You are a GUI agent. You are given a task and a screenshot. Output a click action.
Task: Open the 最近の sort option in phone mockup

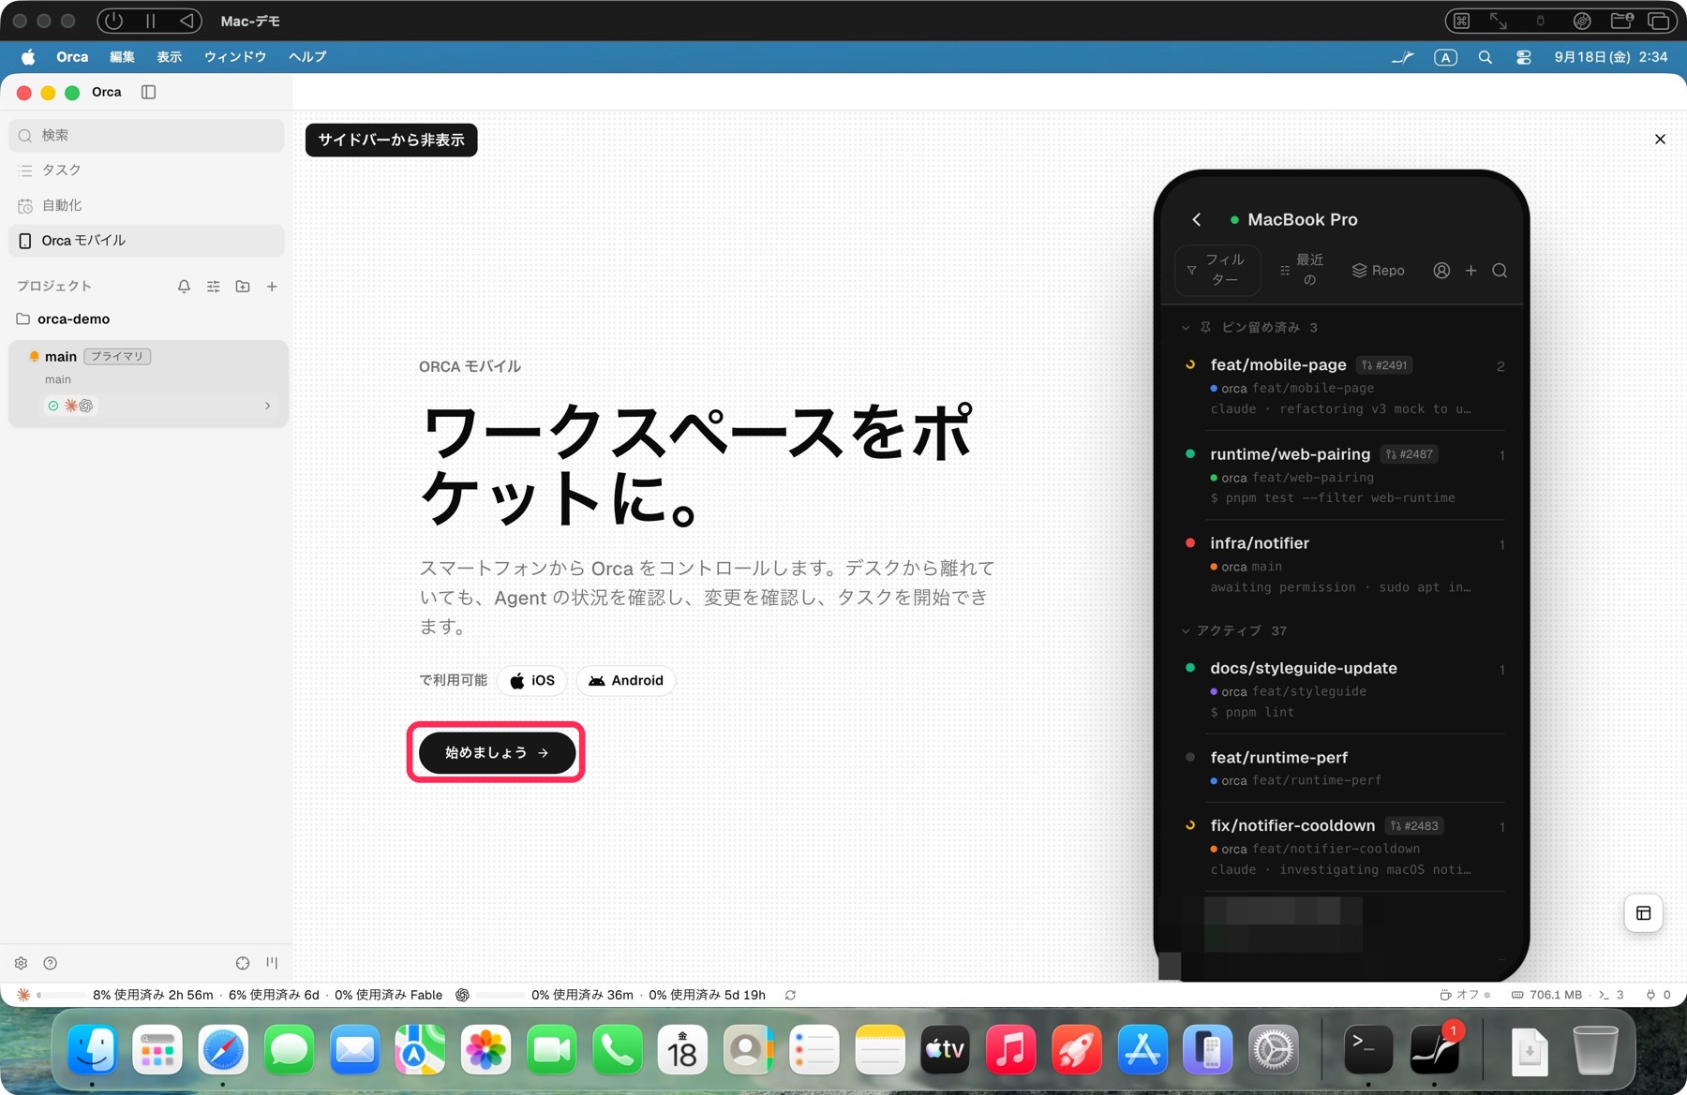1303,270
